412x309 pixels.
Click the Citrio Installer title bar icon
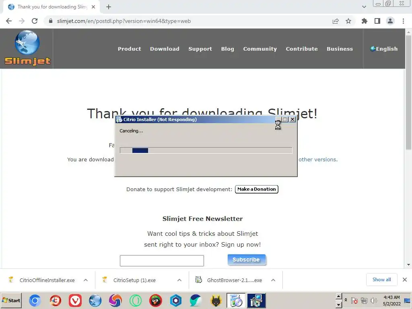pos(119,119)
